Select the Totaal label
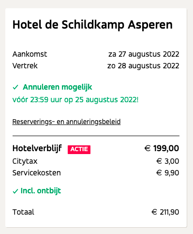This screenshot has height=234, width=193. pos(23,212)
